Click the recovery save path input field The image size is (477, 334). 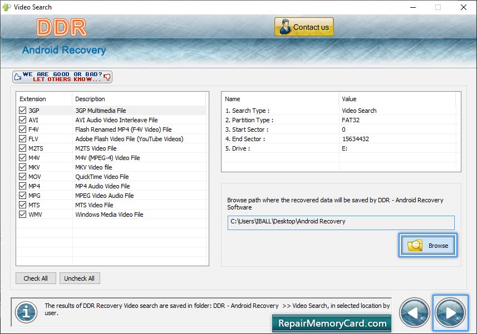click(341, 222)
